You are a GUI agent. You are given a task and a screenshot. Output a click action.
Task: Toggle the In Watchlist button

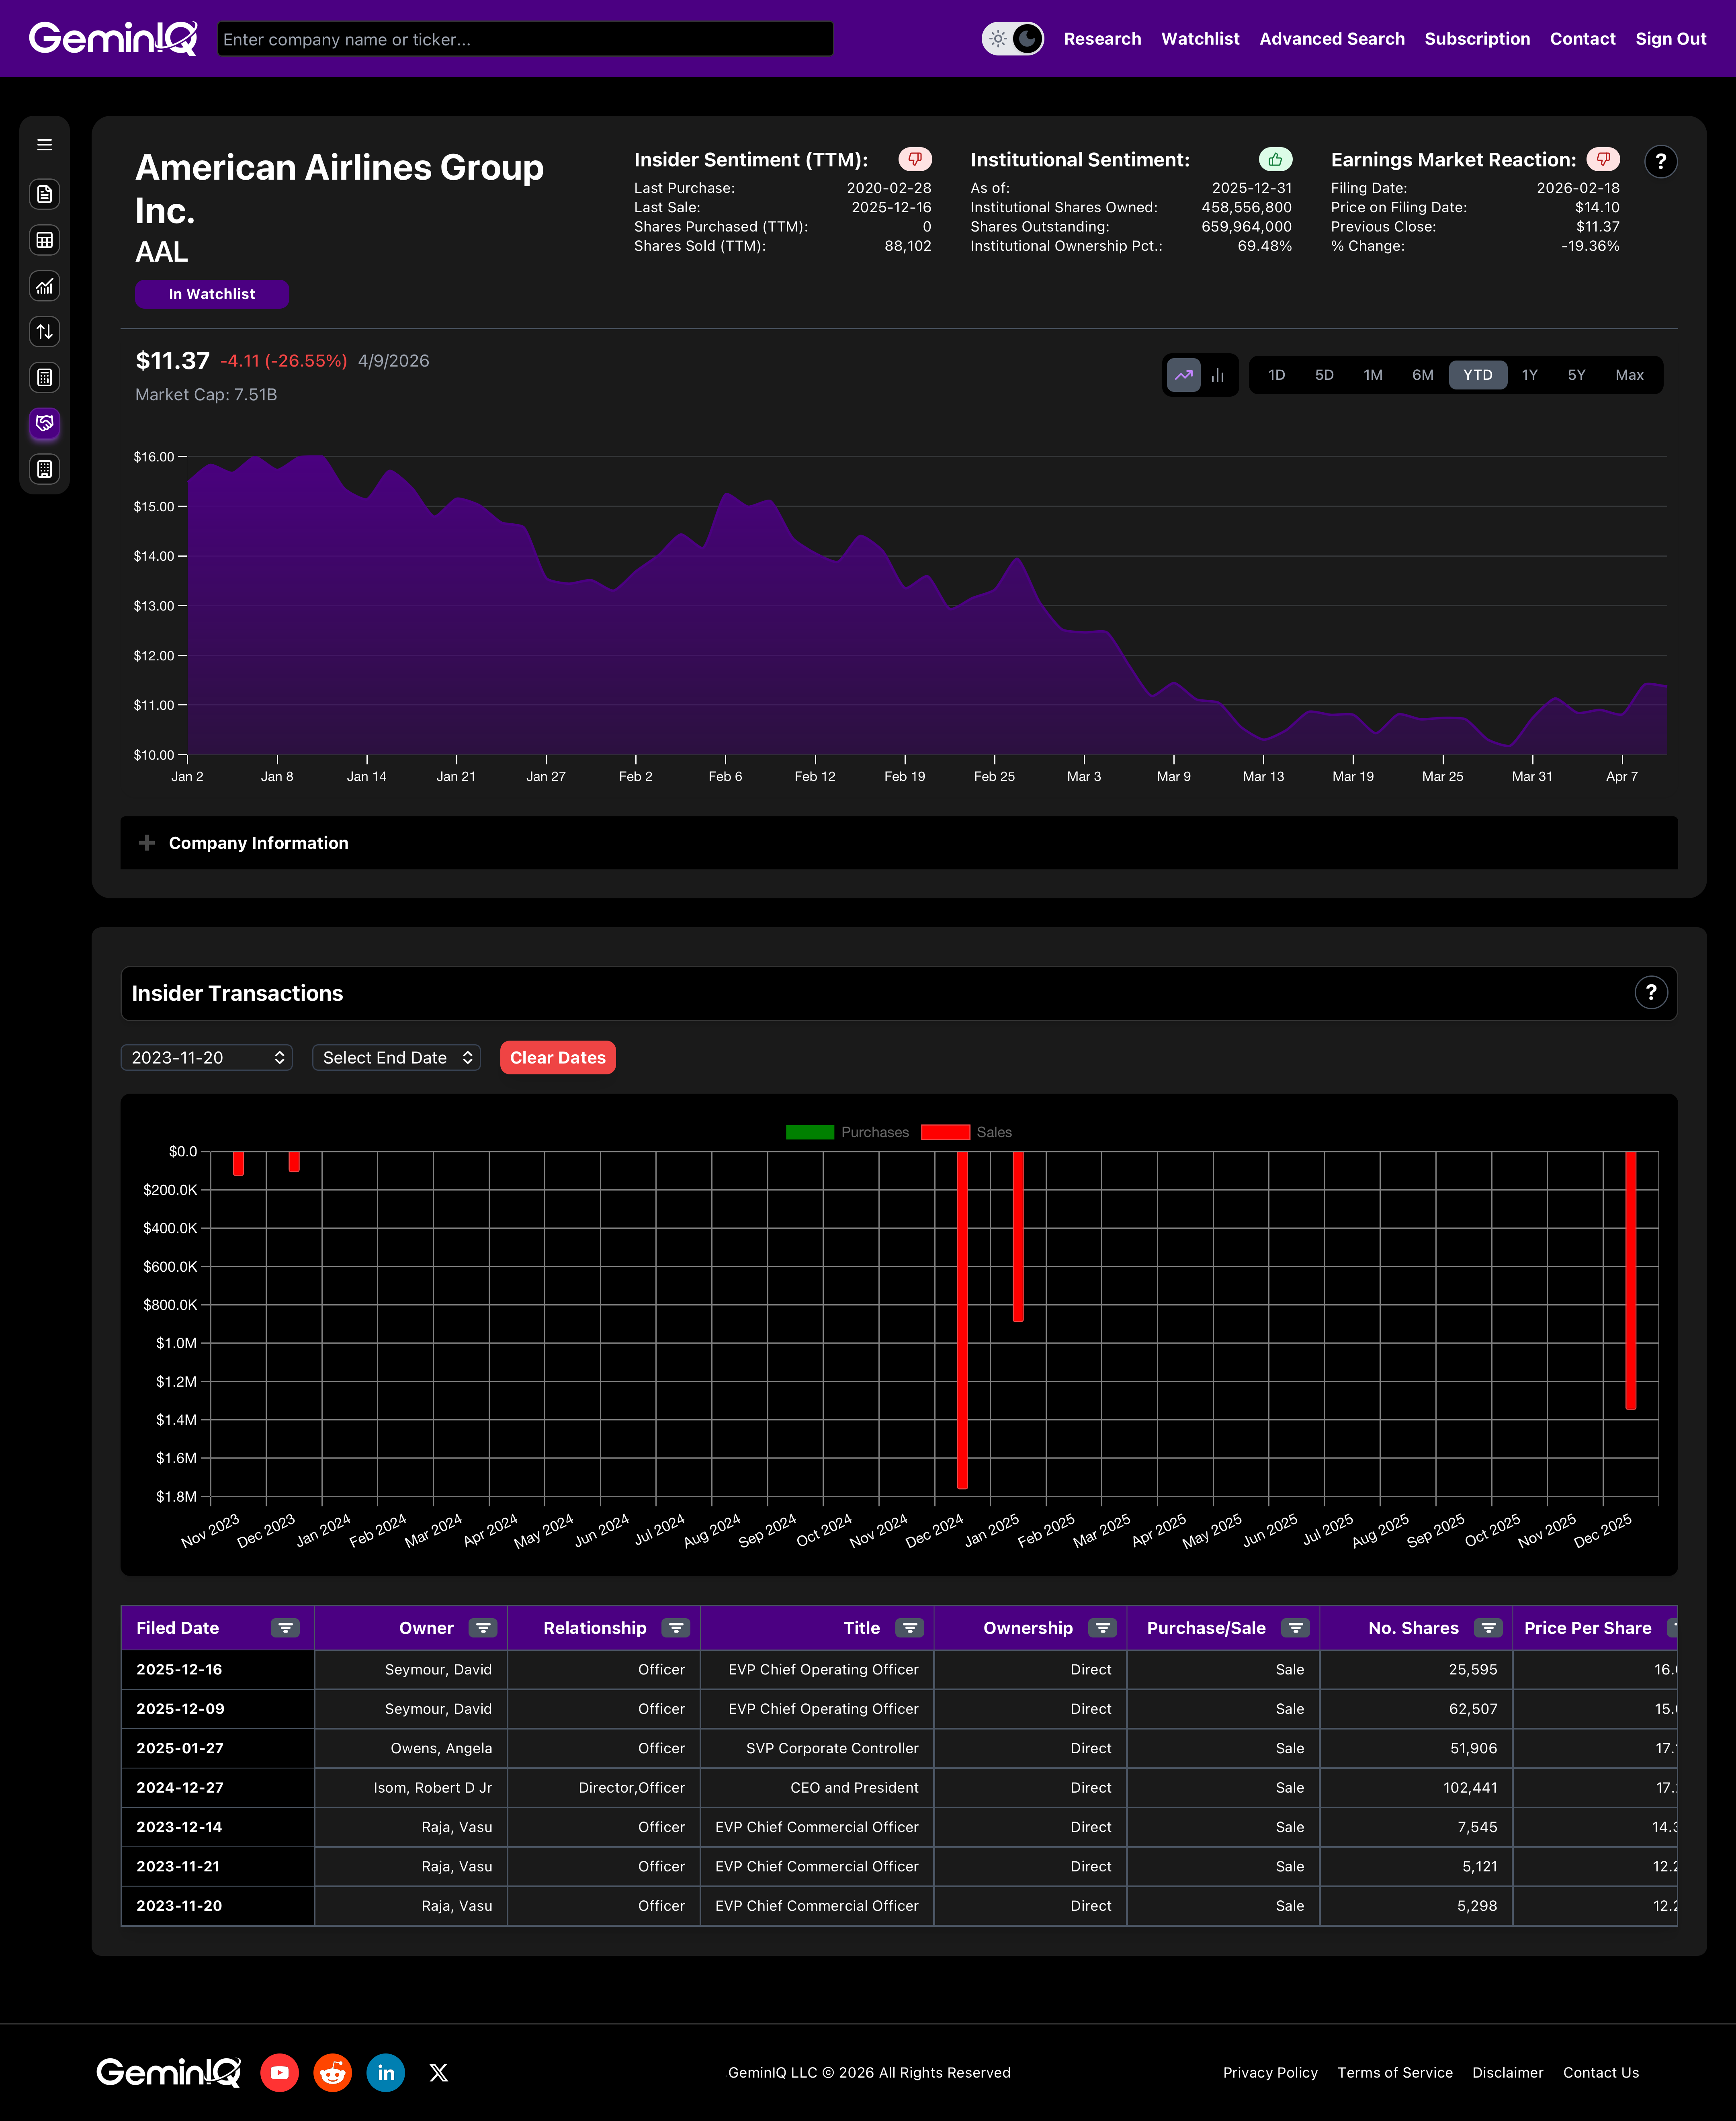(x=212, y=294)
